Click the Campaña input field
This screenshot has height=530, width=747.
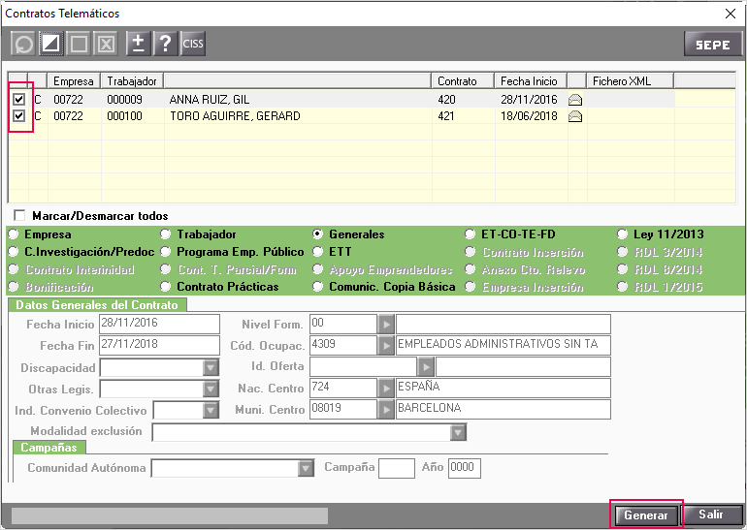[x=397, y=468]
